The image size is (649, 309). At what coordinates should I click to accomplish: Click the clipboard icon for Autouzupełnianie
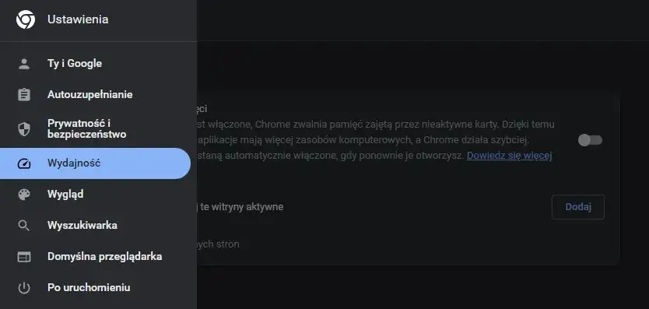tap(24, 94)
